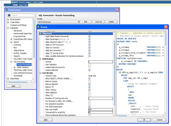Collapse the Indentation section

tap(40, 59)
